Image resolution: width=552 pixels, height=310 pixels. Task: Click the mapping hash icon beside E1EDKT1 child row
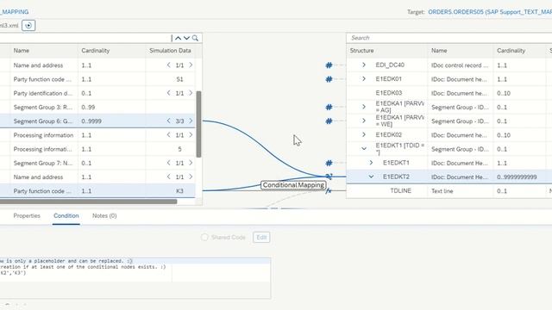329,163
